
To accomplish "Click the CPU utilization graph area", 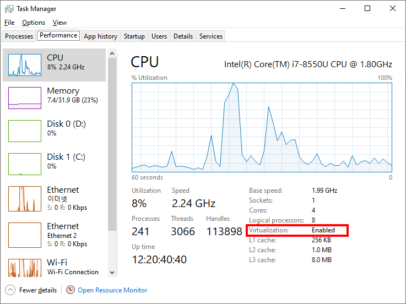I will (x=262, y=127).
